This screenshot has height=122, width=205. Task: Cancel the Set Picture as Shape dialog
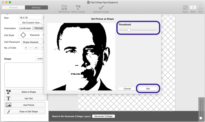(127, 89)
